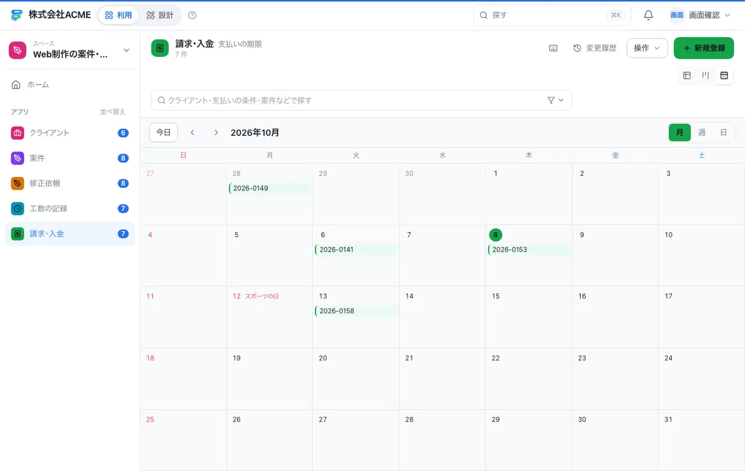Click the スポーツの日 holiday label
This screenshot has width=745, height=471.
point(262,296)
